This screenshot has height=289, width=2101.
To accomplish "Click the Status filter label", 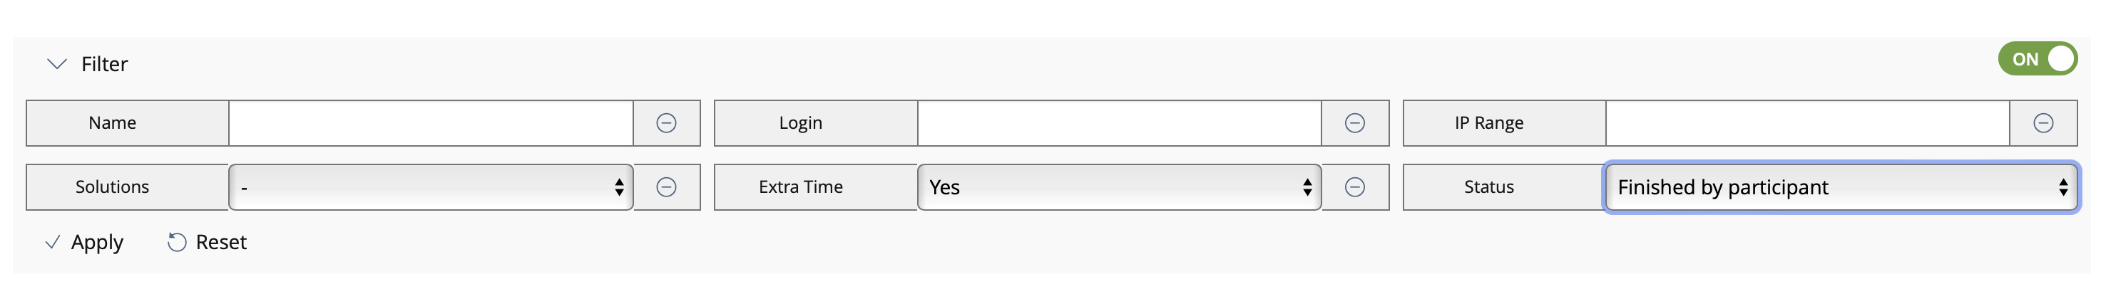I will (1488, 187).
